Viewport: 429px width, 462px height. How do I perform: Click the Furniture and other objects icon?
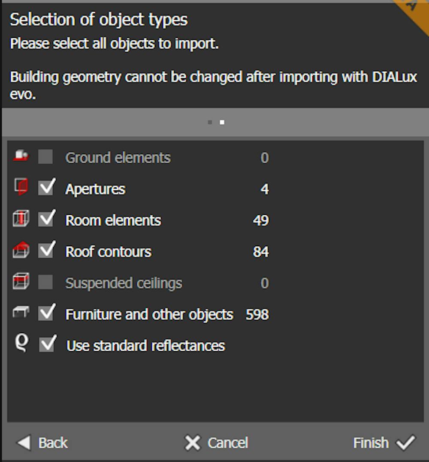coord(21,312)
